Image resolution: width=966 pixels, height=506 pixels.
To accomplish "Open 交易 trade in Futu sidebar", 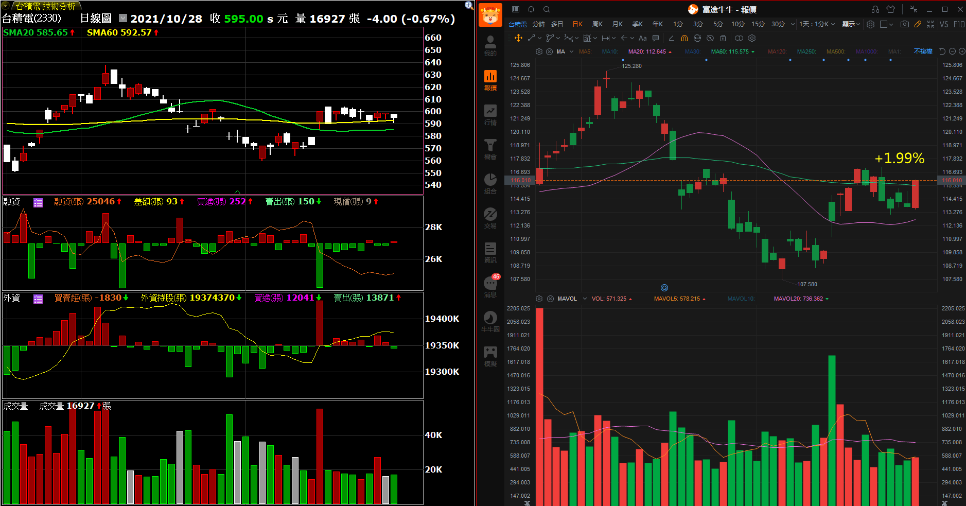I will pyautogui.click(x=490, y=218).
